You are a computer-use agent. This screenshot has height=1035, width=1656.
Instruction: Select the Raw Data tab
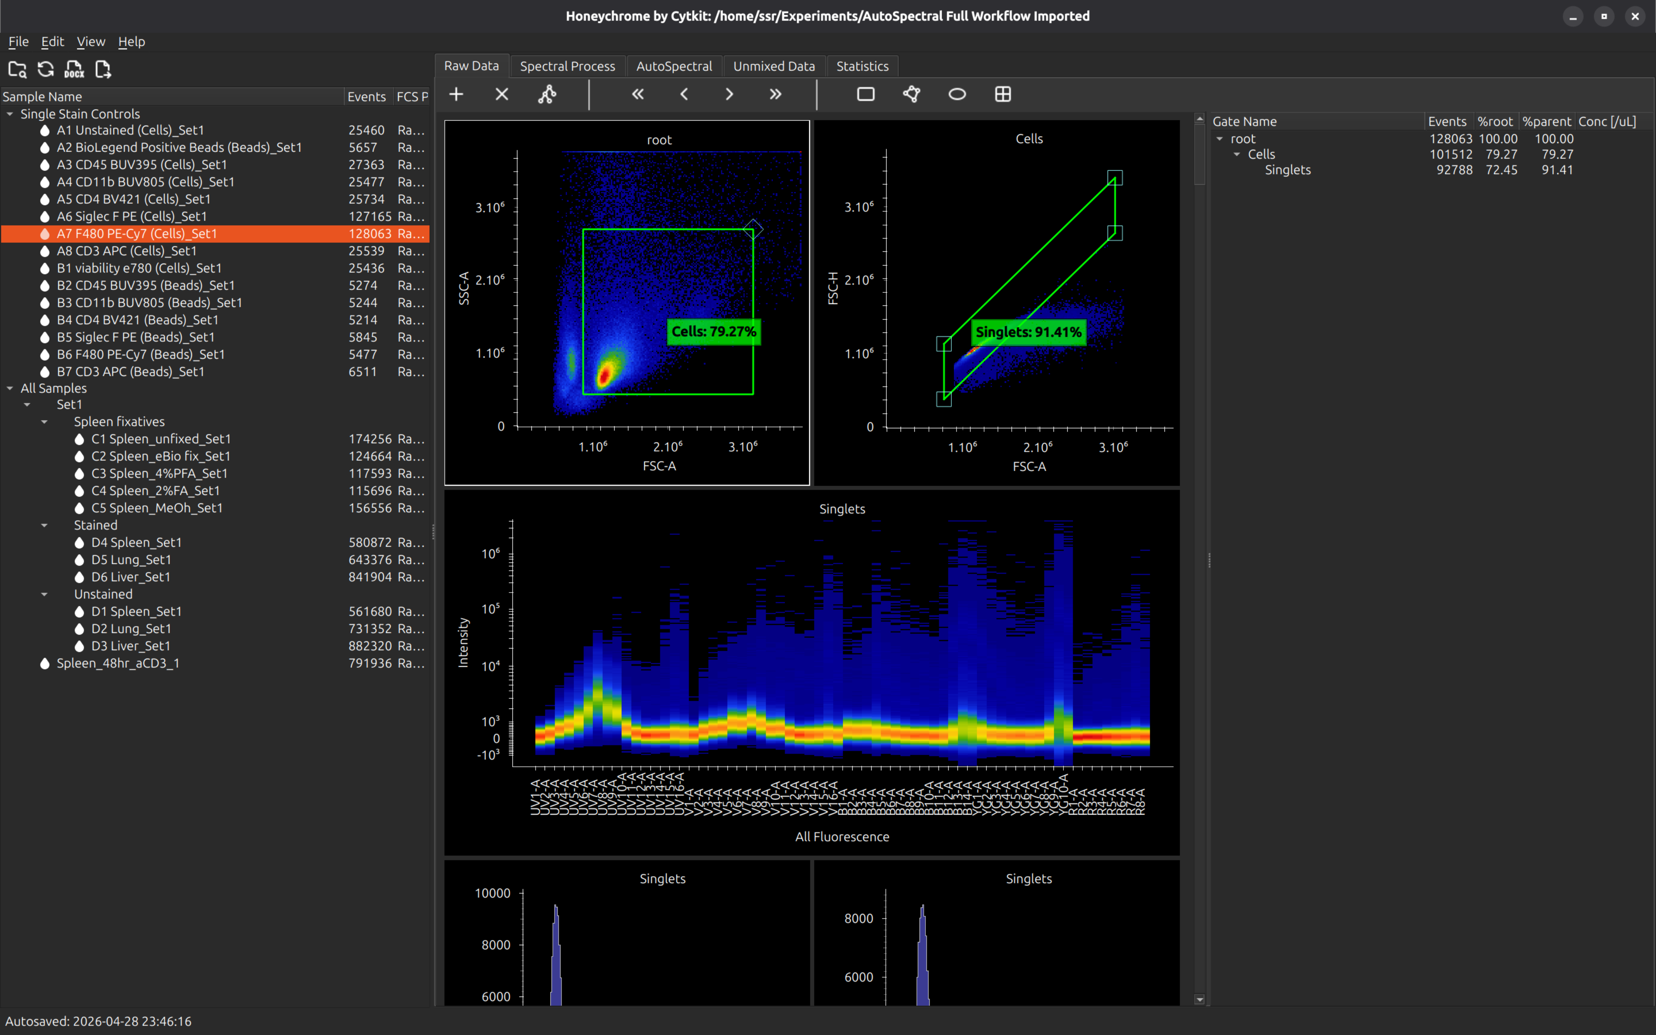pyautogui.click(x=471, y=66)
